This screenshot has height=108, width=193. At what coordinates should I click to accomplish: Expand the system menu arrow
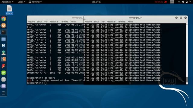pos(190,2)
